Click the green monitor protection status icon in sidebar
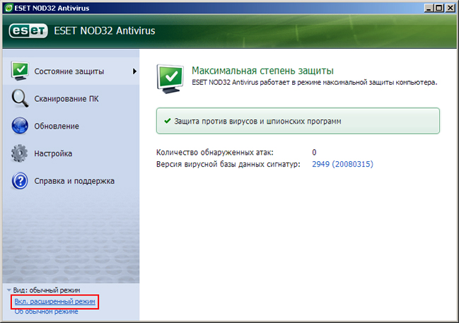 pos(20,71)
